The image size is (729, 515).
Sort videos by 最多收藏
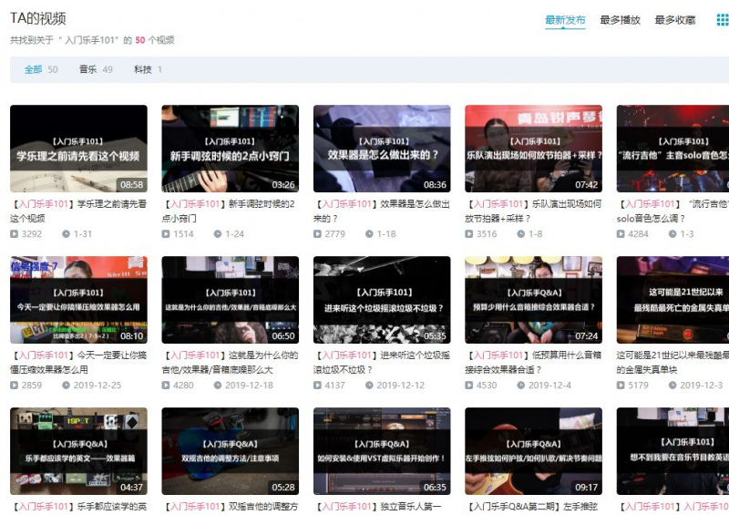pyautogui.click(x=674, y=20)
